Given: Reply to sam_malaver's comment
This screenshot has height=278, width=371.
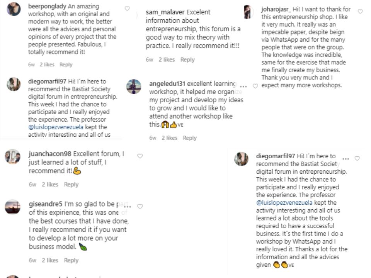Looking at the screenshot, I should 187,59.
